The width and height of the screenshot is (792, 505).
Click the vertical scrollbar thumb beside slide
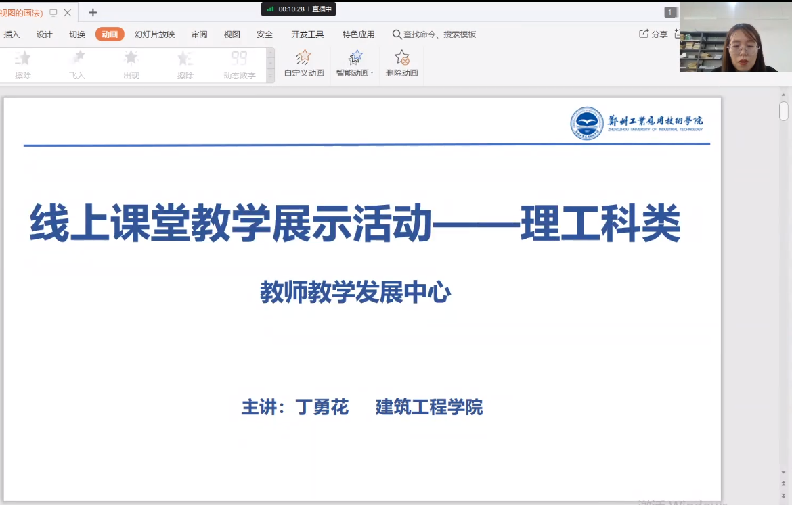[x=783, y=111]
